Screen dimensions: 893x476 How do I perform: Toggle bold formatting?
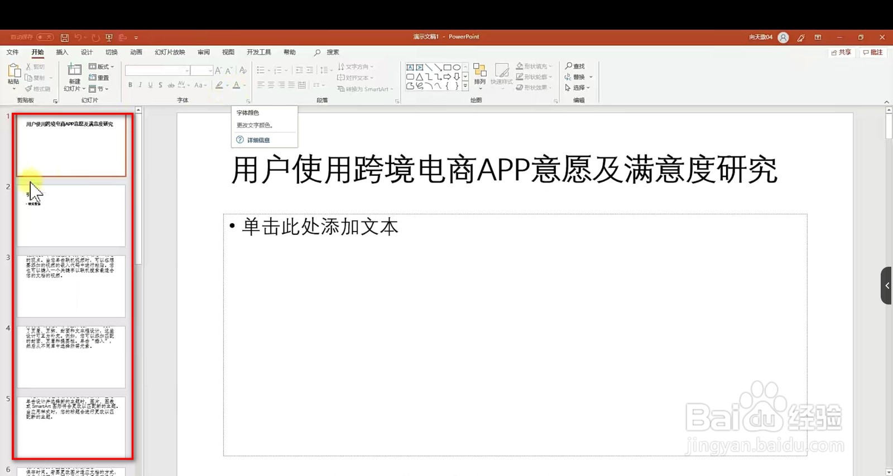130,85
